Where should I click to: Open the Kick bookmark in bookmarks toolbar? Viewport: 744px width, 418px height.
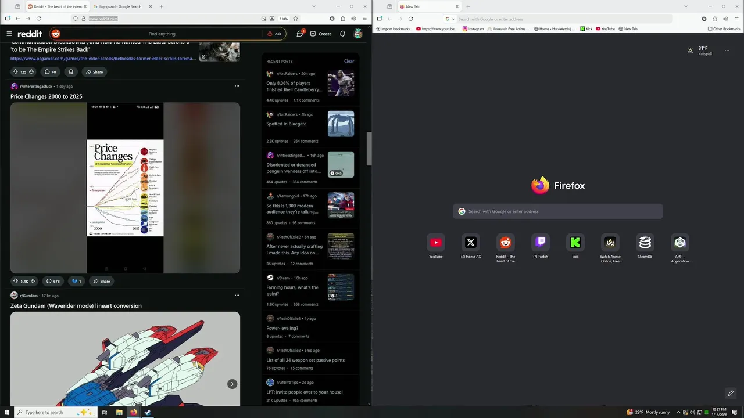[x=586, y=28]
